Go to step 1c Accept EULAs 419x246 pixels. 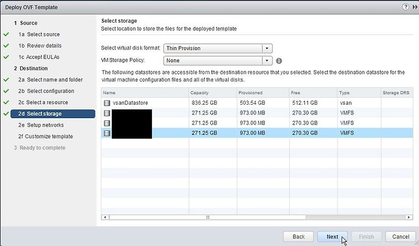(39, 57)
